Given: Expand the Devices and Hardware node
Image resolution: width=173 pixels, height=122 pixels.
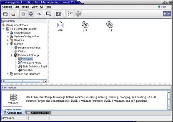Looking at the screenshot, I should (8, 74).
